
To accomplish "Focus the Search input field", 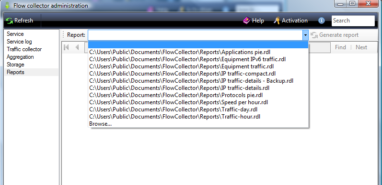I will point(353,21).
